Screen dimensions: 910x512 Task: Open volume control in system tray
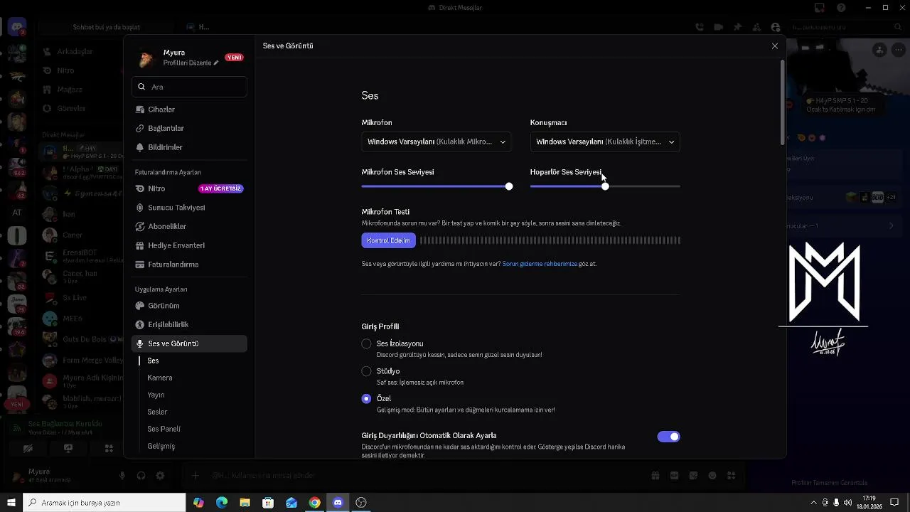[847, 503]
